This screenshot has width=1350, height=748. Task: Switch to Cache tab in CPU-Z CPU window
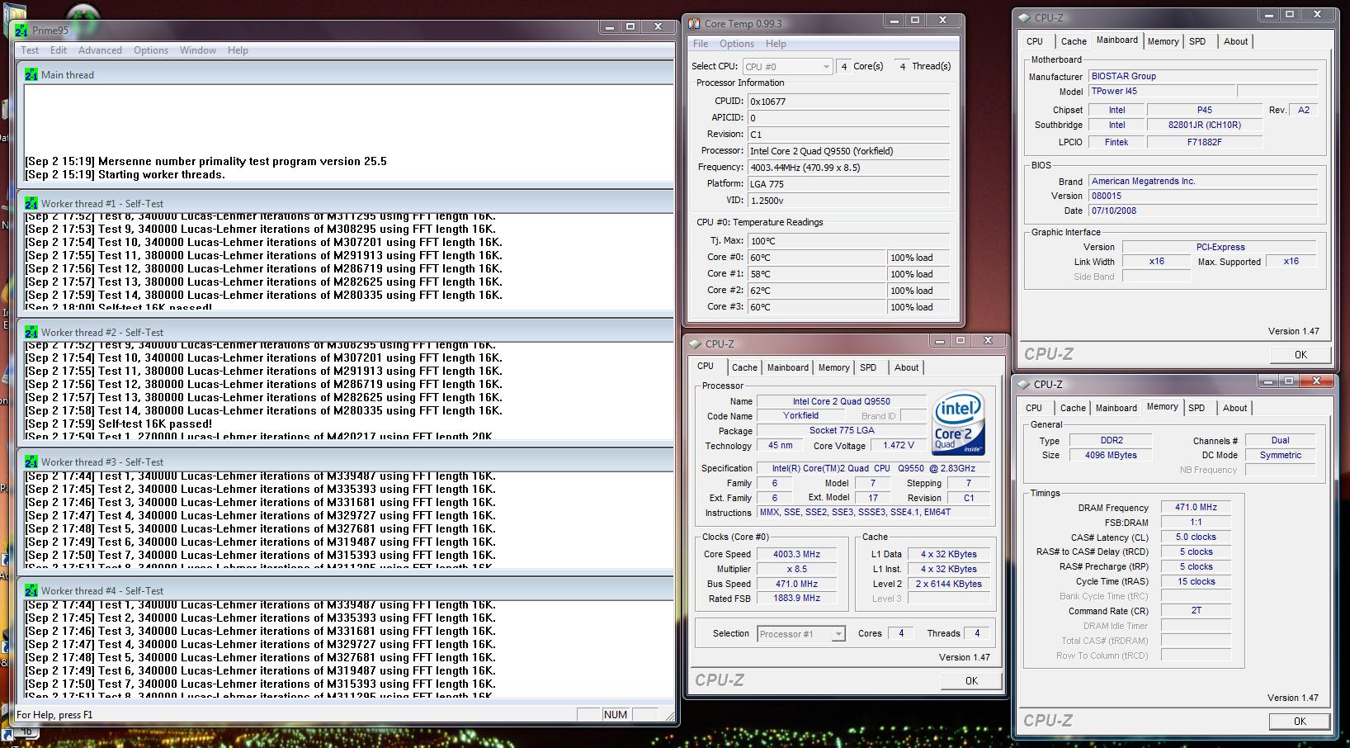click(744, 367)
